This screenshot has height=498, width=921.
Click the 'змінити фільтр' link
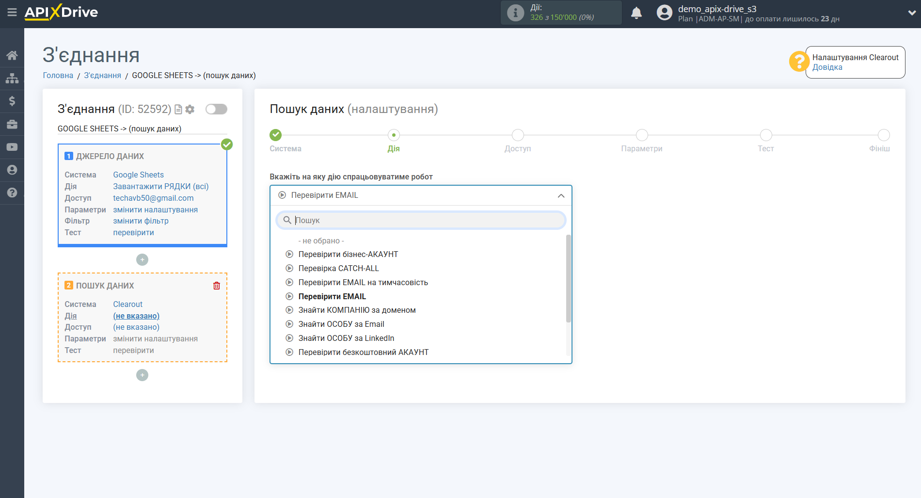pos(141,221)
